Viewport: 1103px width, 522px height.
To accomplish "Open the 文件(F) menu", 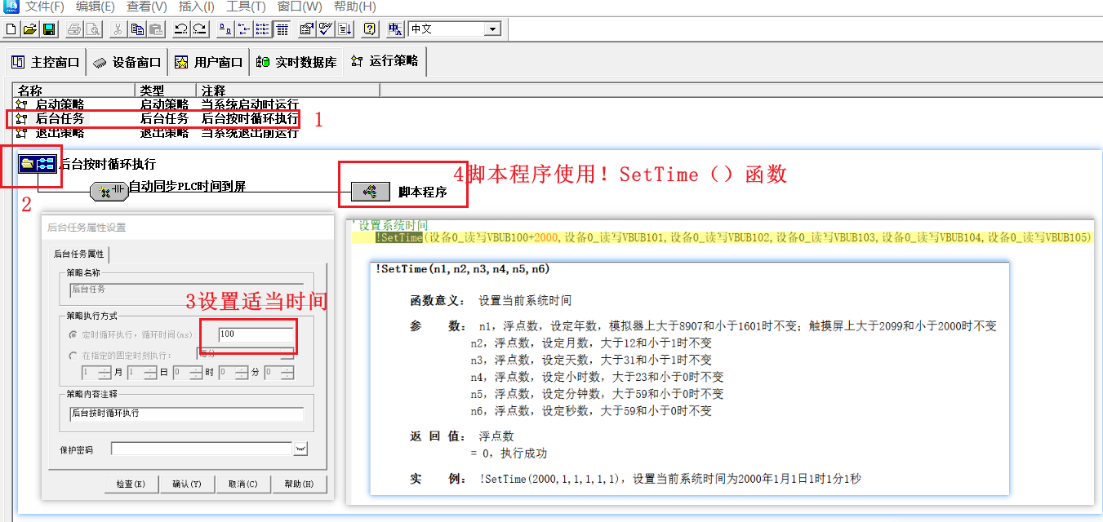I will [x=44, y=7].
